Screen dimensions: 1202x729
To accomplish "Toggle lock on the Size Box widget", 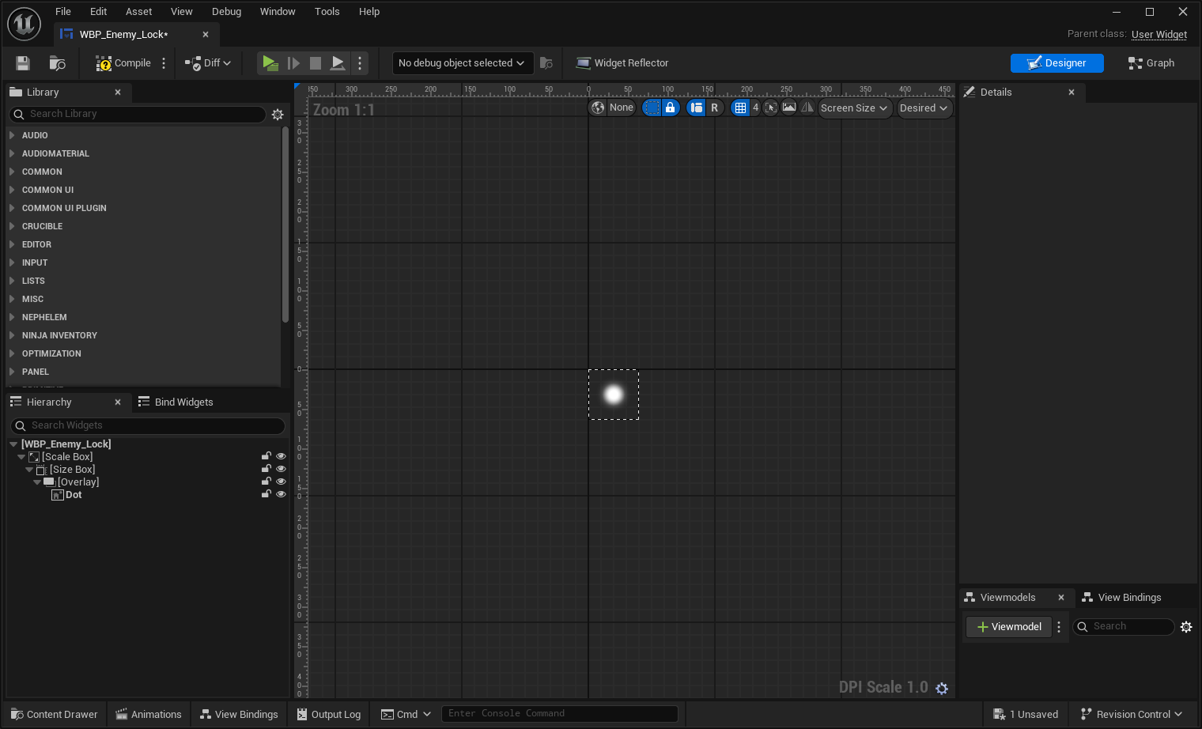I will 266,469.
